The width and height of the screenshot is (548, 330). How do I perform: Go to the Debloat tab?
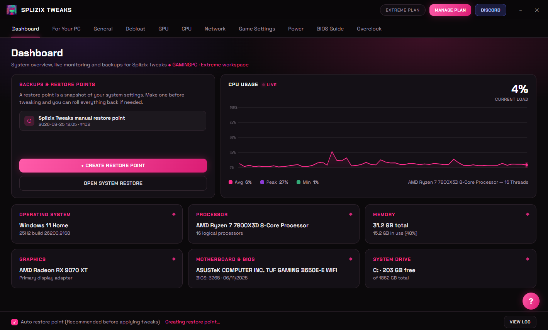pyautogui.click(x=136, y=29)
